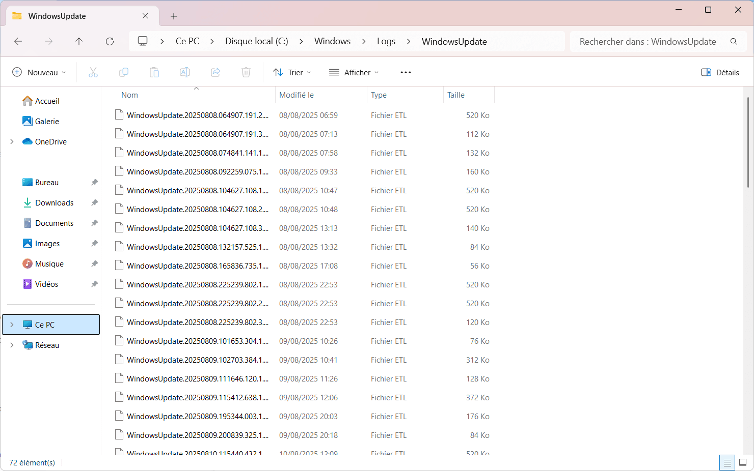Switch to large thumbnails view icon in status bar
754x471 pixels.
pos(743,462)
